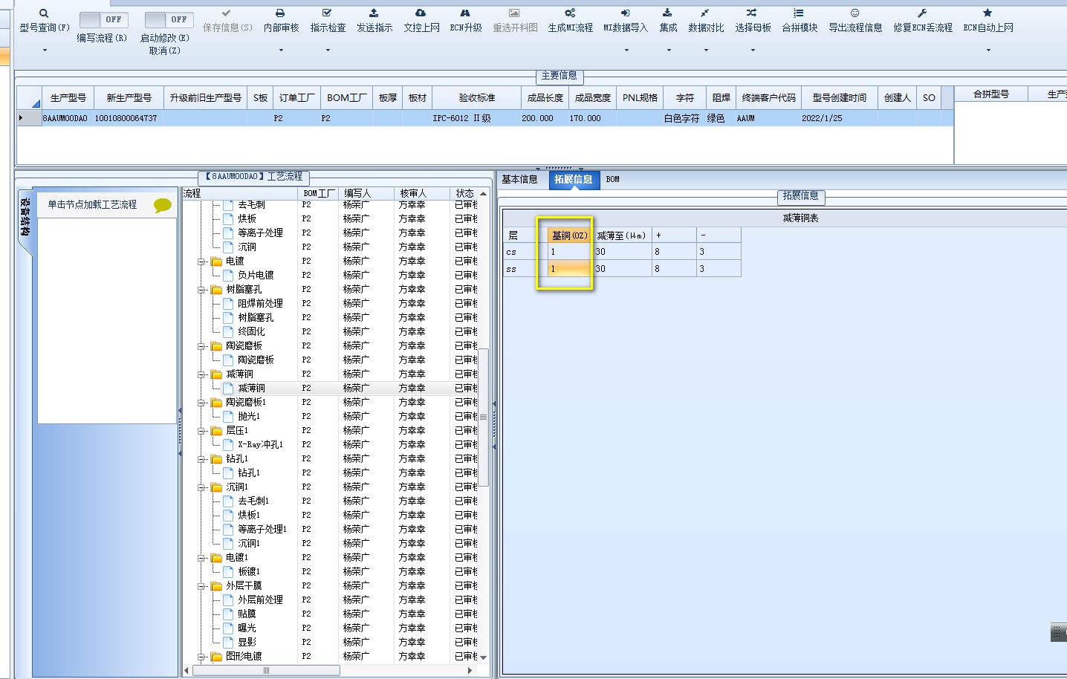Open dropdown arrow under 指示检查
The height and width of the screenshot is (679, 1067).
[328, 51]
